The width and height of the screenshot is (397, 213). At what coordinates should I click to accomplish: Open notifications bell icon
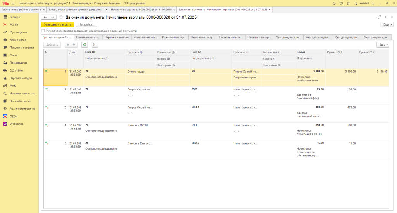[334, 3]
